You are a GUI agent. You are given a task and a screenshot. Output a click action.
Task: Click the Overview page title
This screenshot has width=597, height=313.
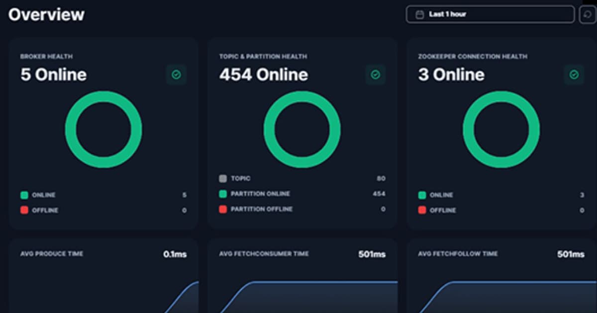tap(46, 14)
